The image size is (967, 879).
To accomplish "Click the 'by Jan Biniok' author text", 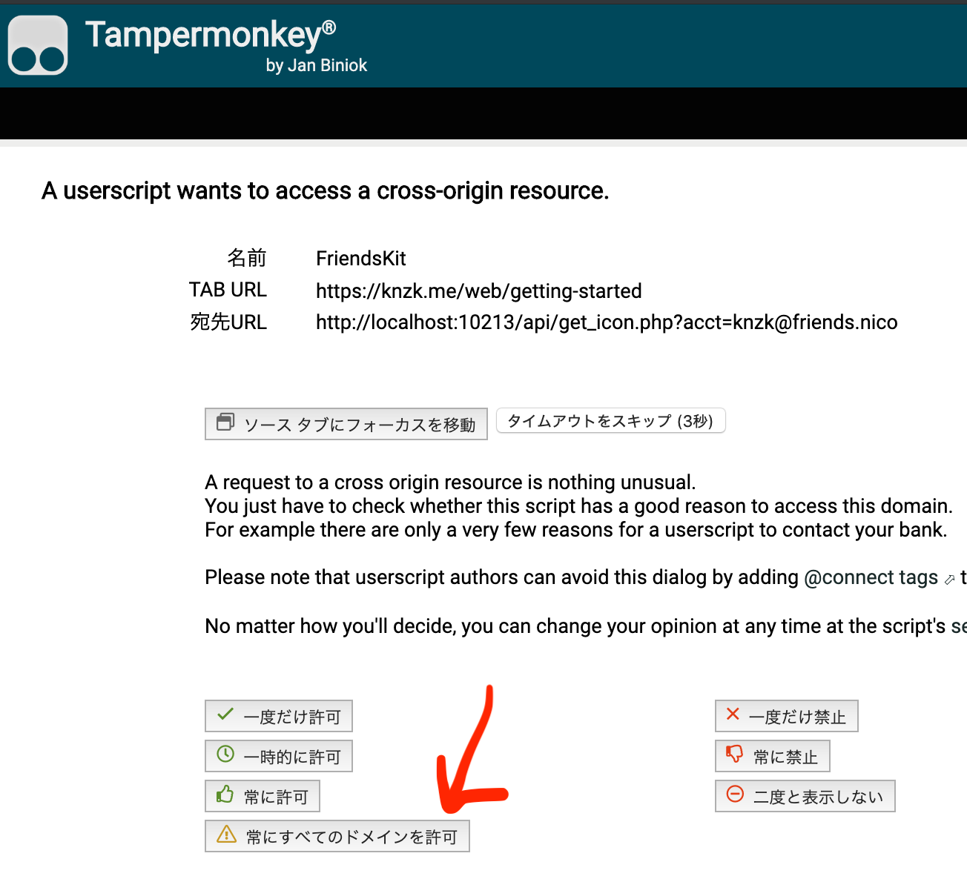I will click(x=317, y=65).
